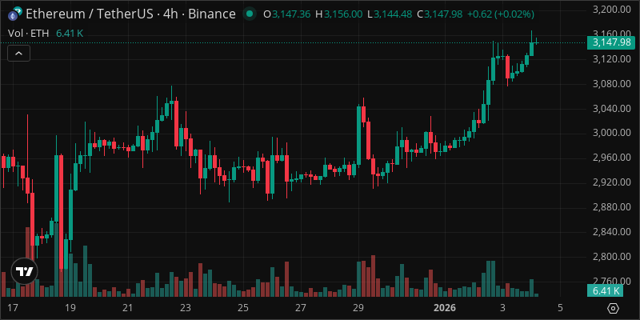Screen dimensions: 640x320
Task: Click the date label 29 on time axis
Action: (358, 307)
